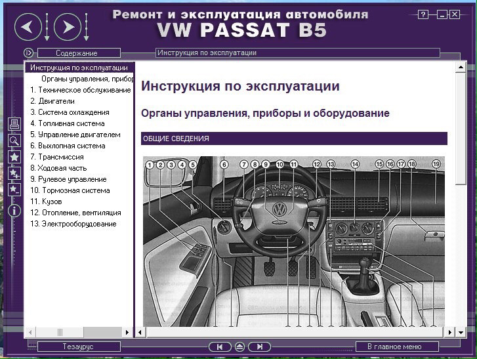Open the Тезаурус button

click(x=79, y=347)
